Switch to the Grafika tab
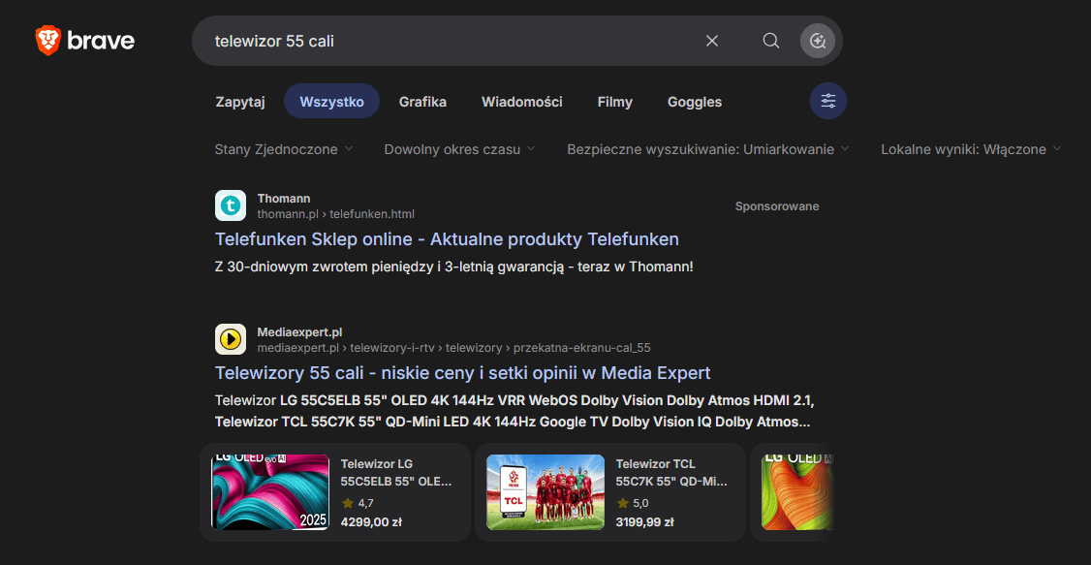 (x=422, y=102)
